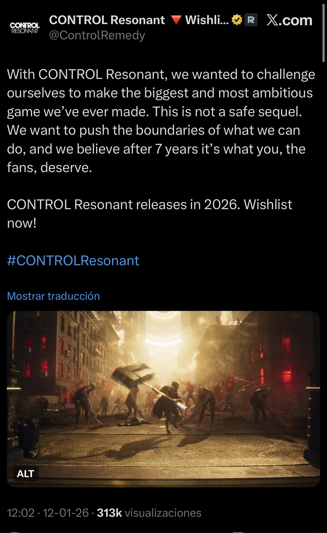This screenshot has height=533, width=327.
Task: Tap the 12-01-26 post date
Action: (66, 513)
